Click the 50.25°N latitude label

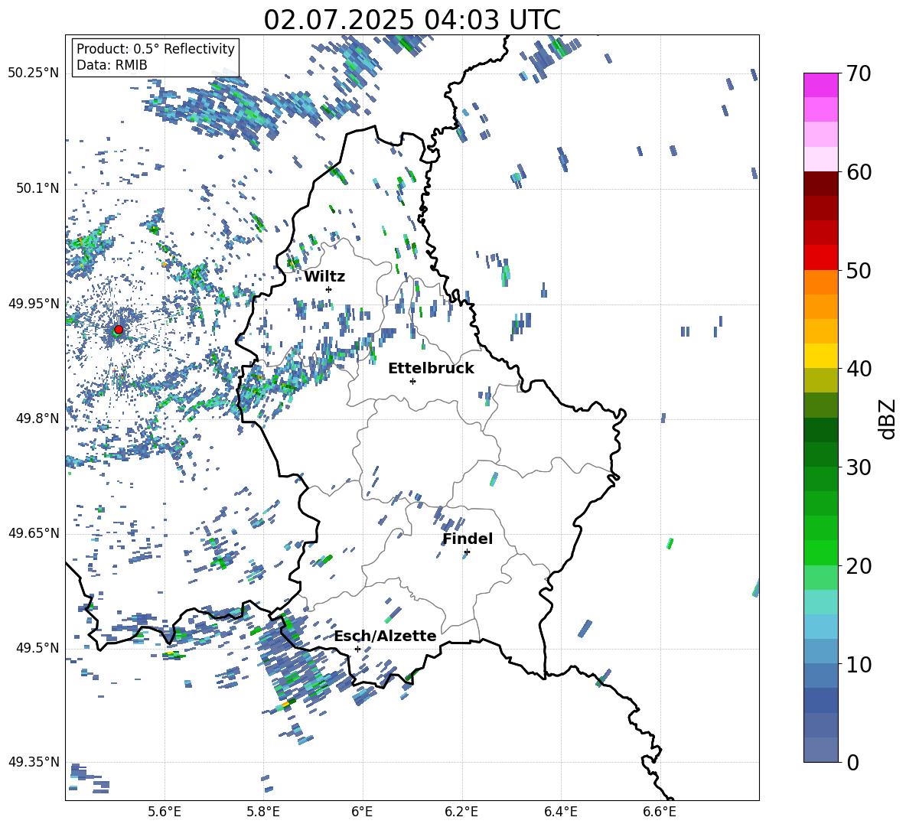click(x=34, y=73)
